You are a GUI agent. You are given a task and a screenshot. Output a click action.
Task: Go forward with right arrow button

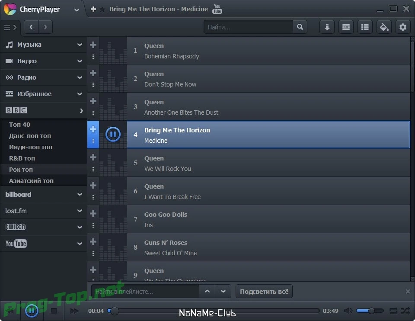point(45,27)
